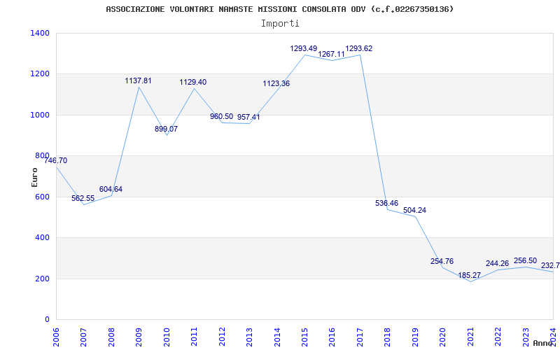Screen dimensions: 560x350
Task: Click x-axis year 2022
Action: tap(498, 337)
